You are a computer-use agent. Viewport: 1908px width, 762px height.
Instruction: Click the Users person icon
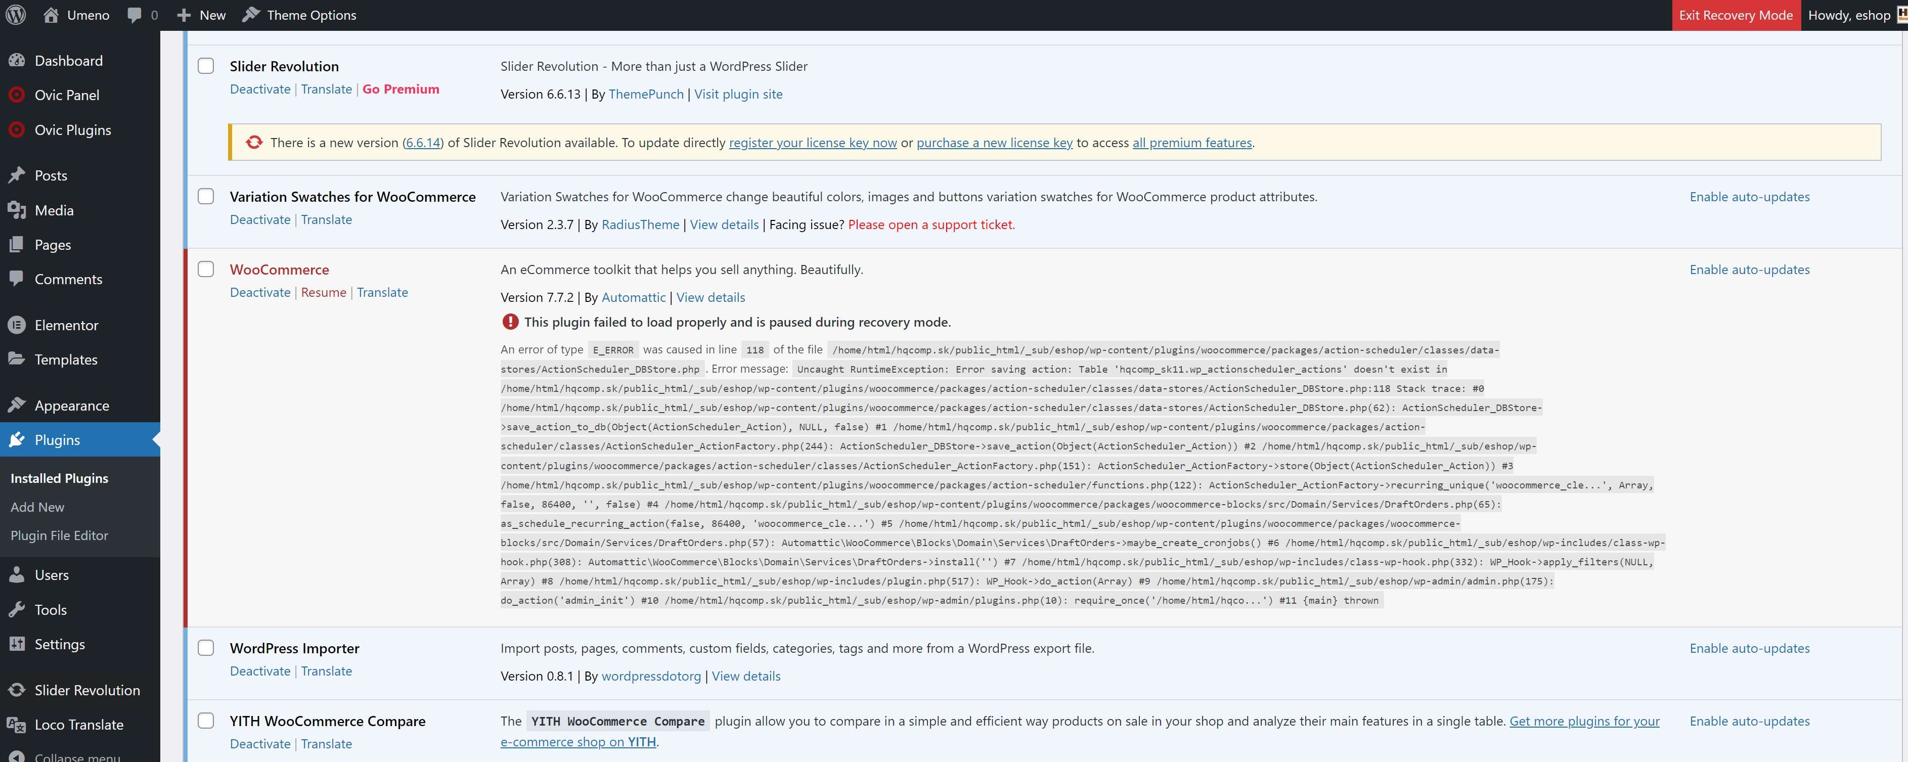click(x=17, y=574)
